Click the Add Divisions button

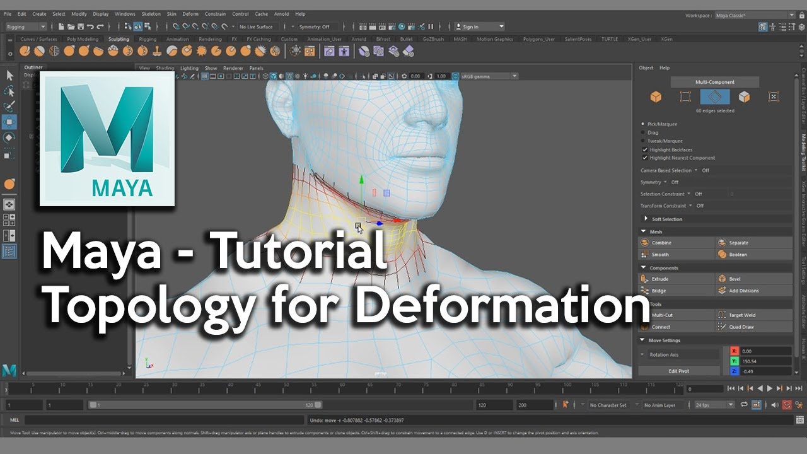(x=754, y=291)
